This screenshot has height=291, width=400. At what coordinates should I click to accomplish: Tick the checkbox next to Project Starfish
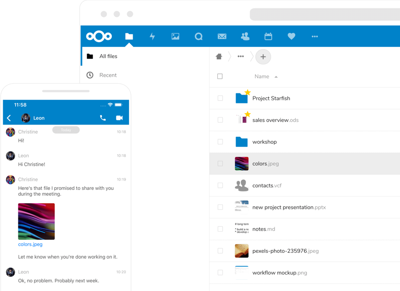pos(220,98)
